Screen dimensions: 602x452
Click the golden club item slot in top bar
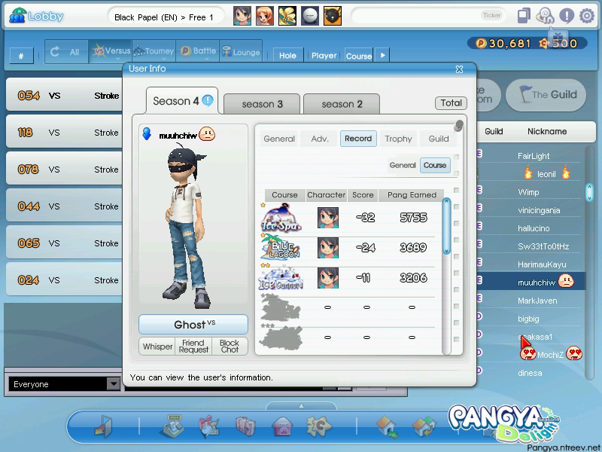(287, 16)
